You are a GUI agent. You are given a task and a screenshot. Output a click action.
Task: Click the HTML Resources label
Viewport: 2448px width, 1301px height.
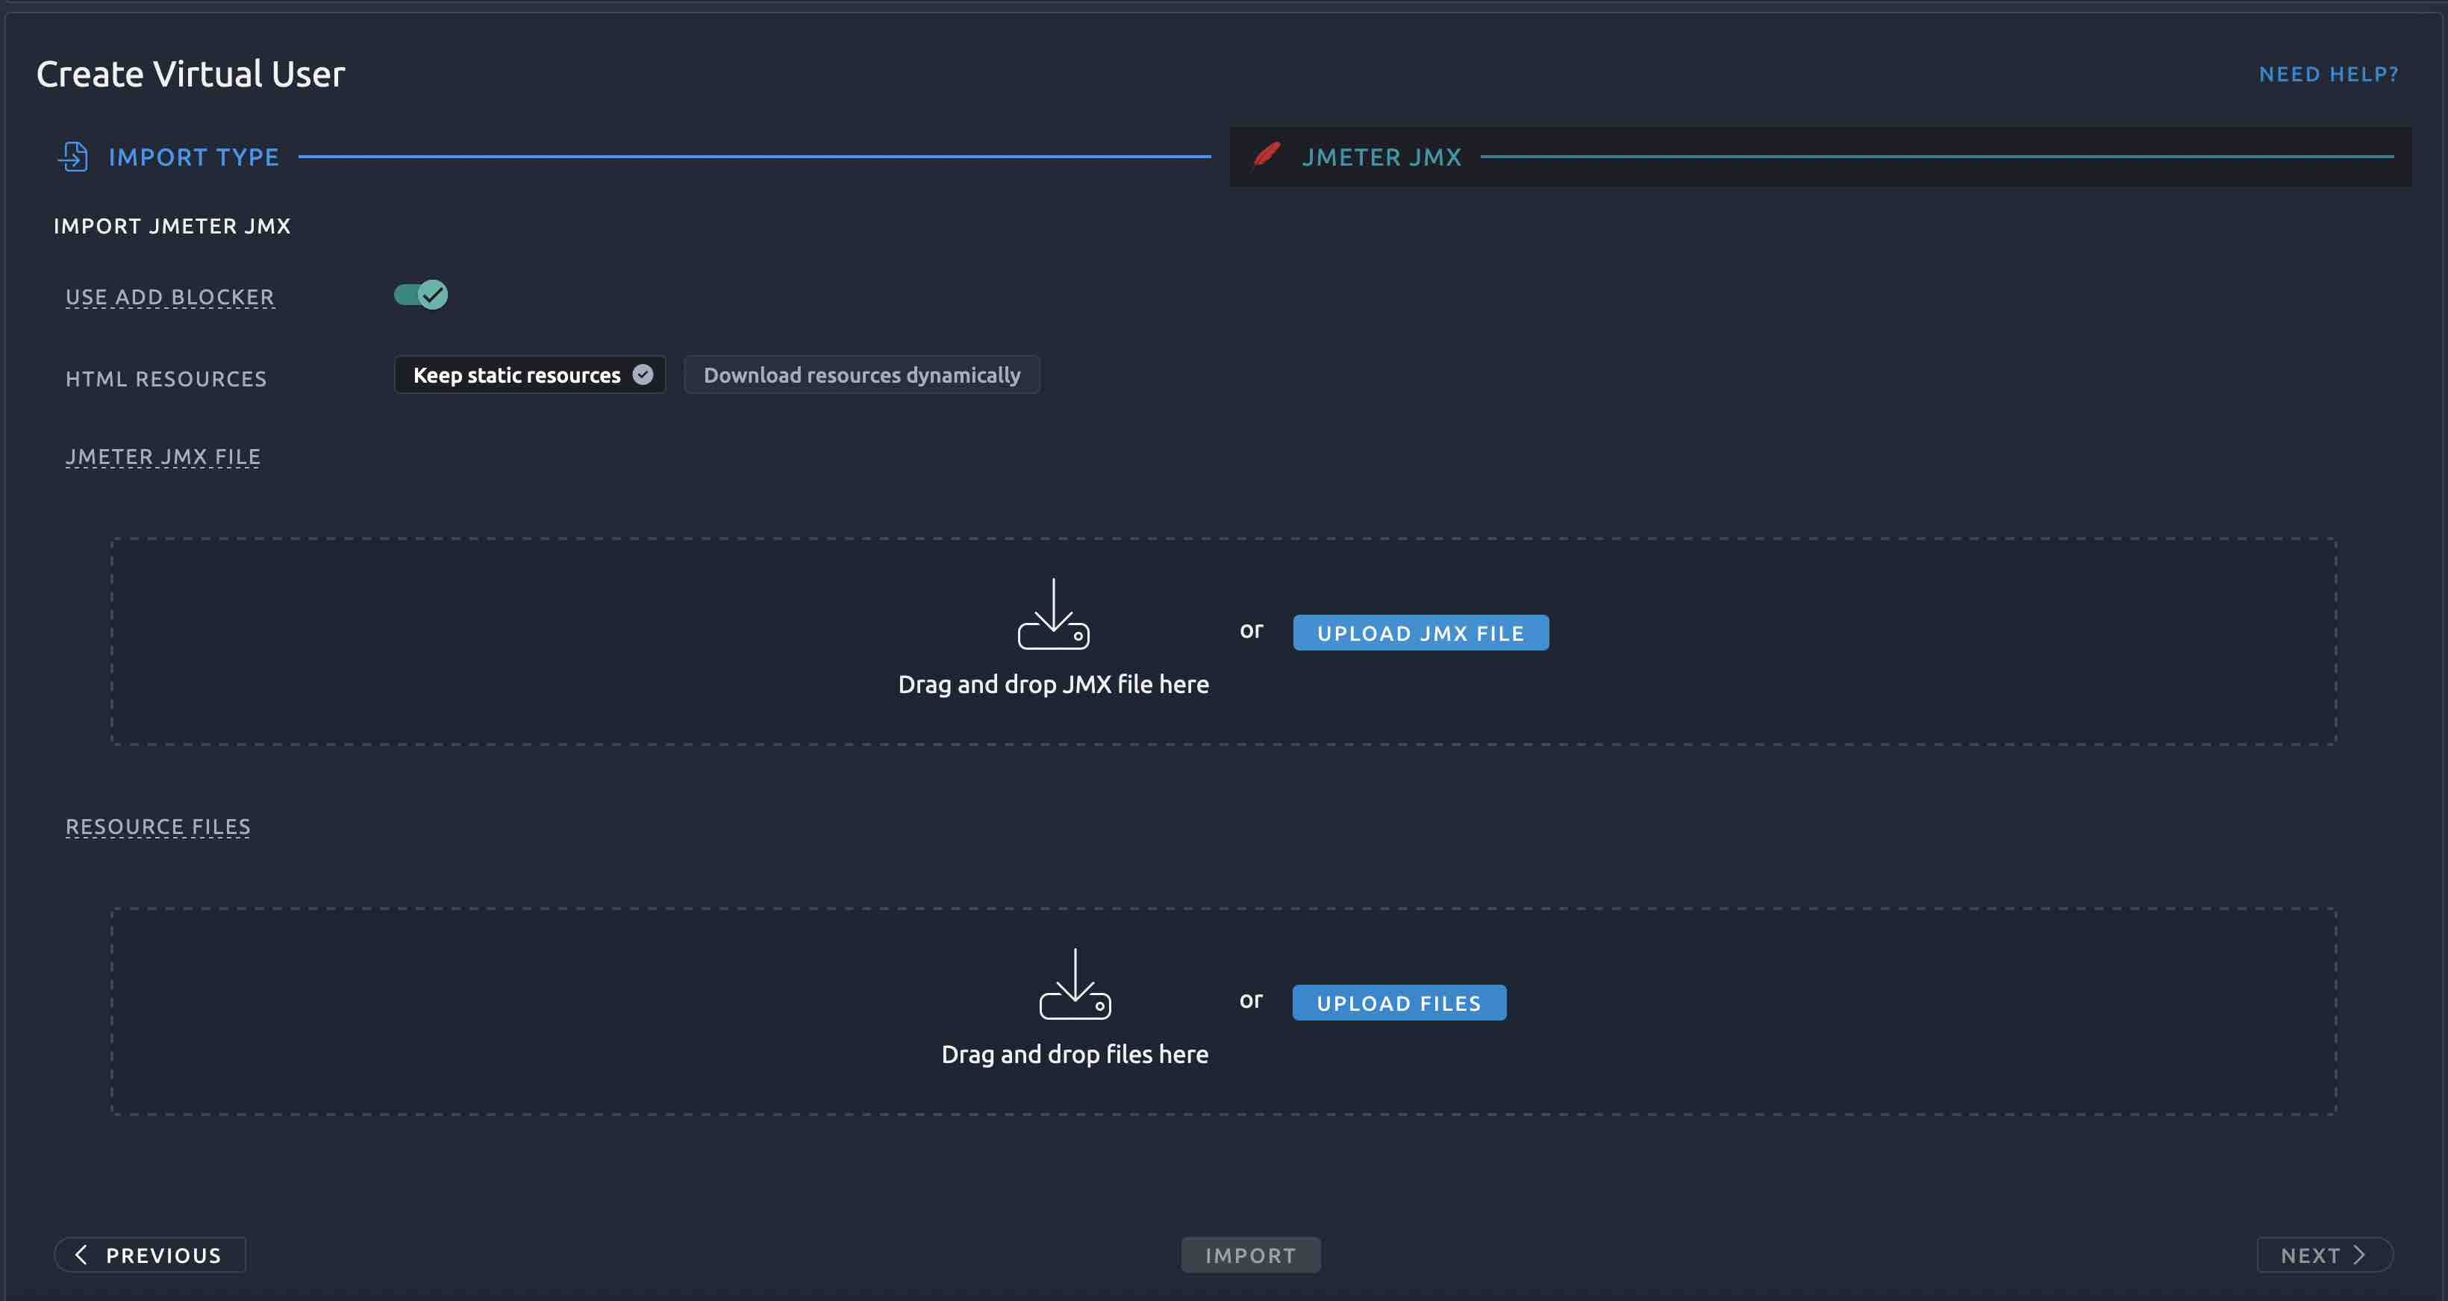166,379
